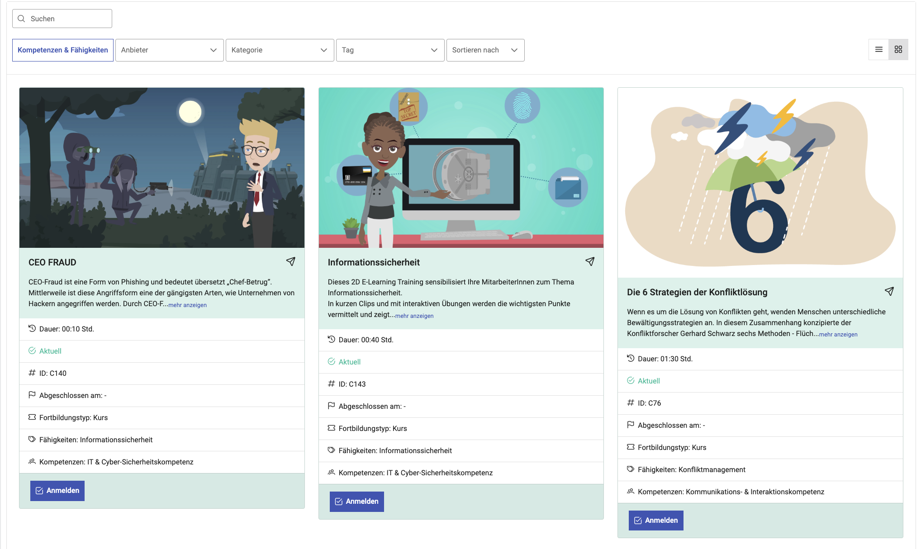Screen dimensions: 921x549
Task: Open the Informationssicherheit course thumbnail
Action: 461,168
